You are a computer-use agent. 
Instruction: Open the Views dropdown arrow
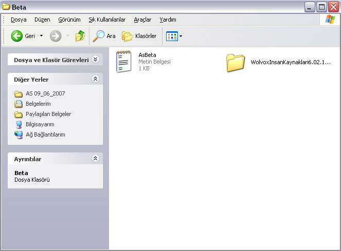[181, 36]
